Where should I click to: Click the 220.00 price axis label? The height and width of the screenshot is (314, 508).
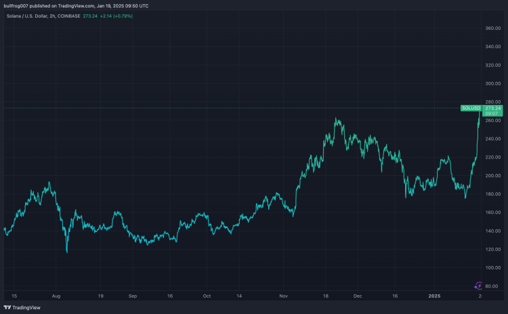tap(493, 157)
